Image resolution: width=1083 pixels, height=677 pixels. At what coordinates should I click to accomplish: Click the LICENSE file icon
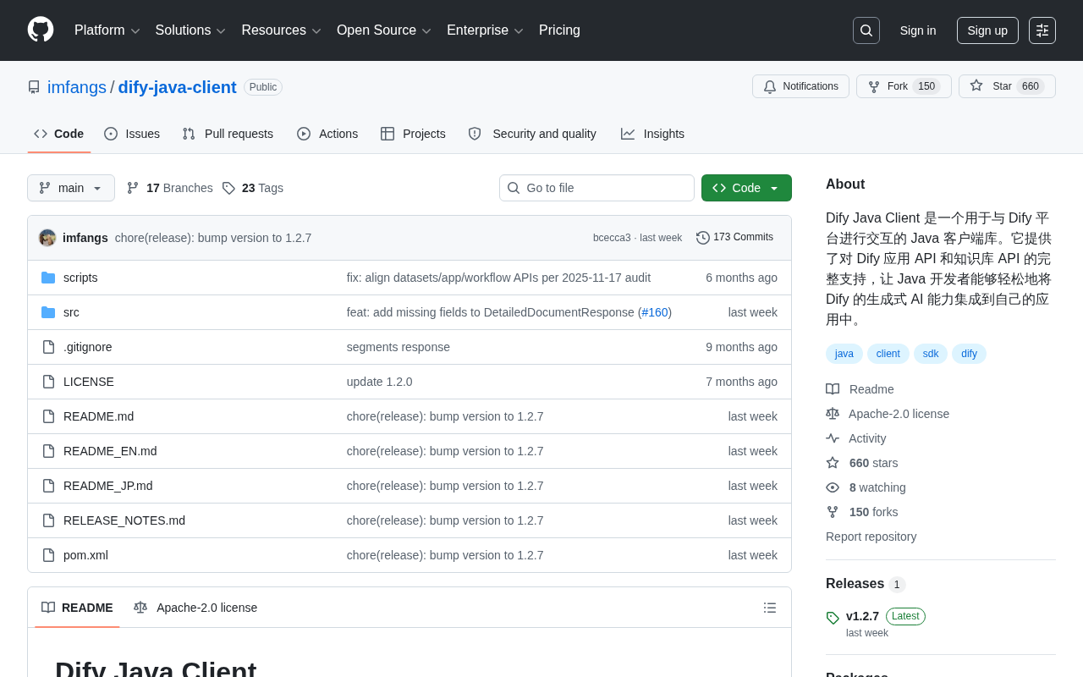click(x=48, y=382)
